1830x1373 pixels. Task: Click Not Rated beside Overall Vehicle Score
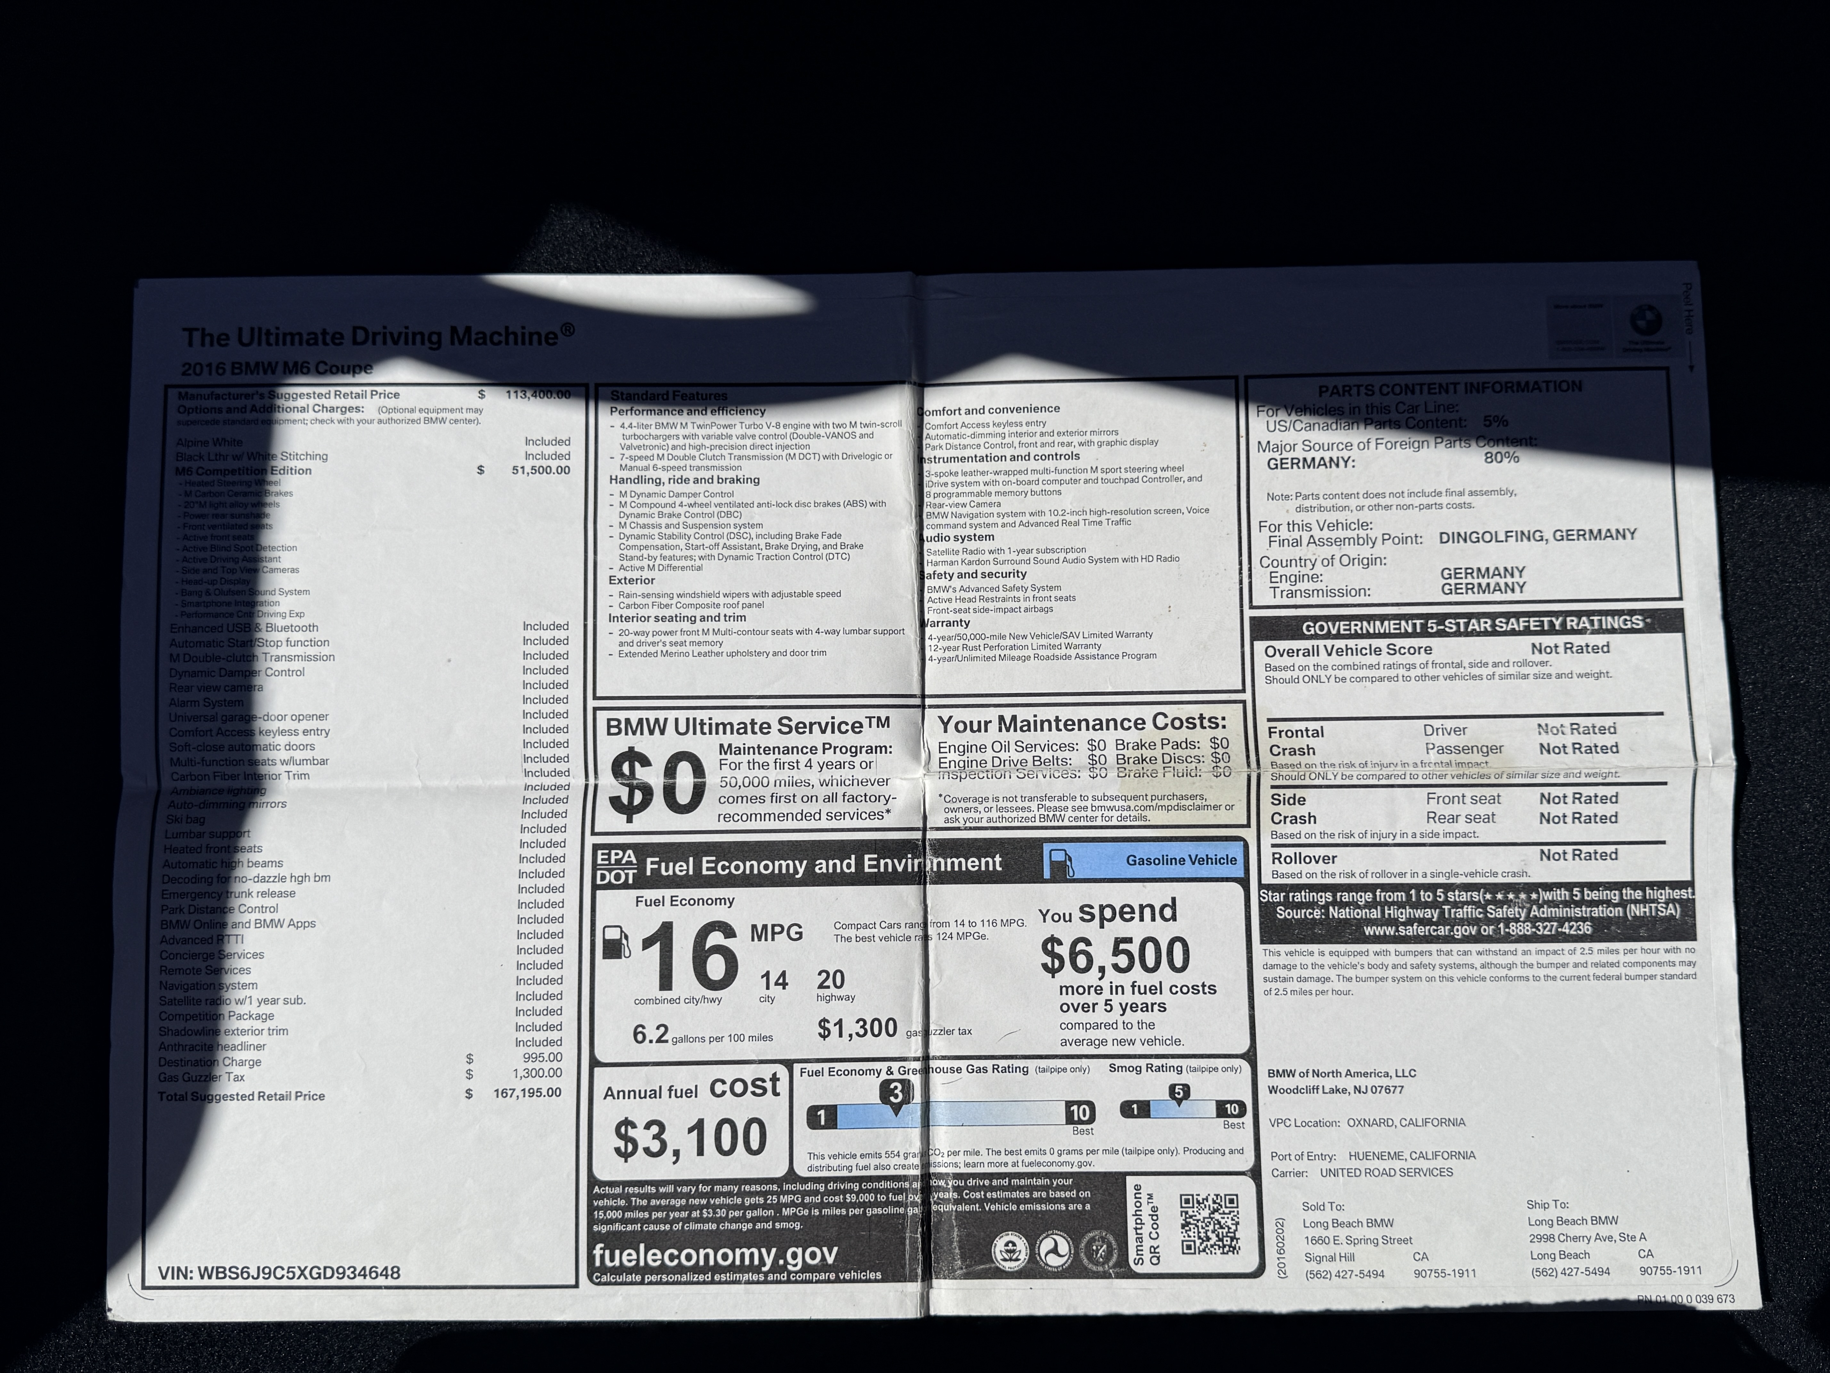tap(1570, 648)
